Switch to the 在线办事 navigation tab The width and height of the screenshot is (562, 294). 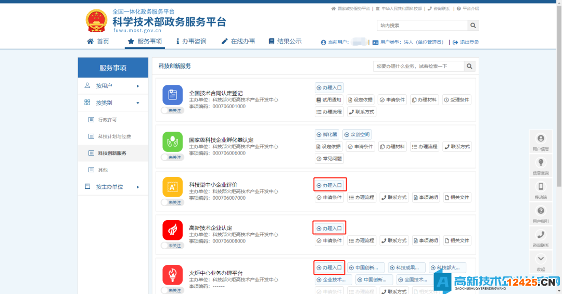click(x=238, y=42)
